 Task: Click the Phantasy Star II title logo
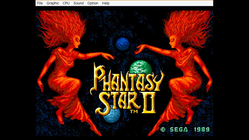click(x=127, y=89)
